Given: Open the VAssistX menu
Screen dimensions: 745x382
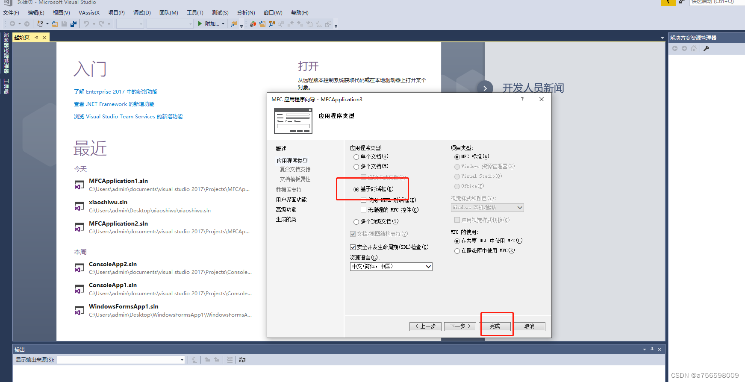Looking at the screenshot, I should tap(89, 13).
